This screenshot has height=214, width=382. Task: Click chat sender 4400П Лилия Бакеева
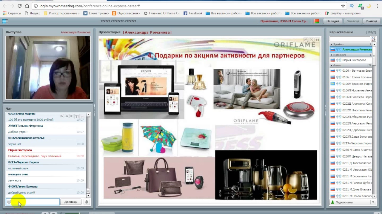tap(23, 187)
